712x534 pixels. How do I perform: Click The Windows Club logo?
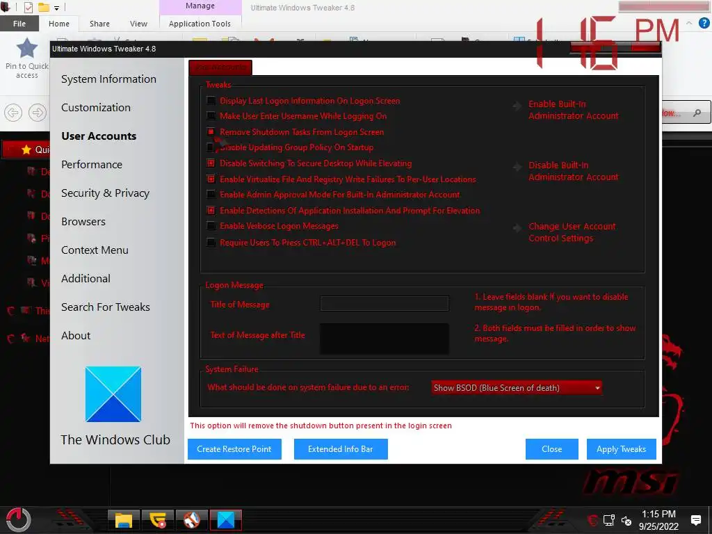click(x=113, y=394)
